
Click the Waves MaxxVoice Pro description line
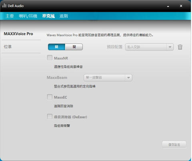click(x=100, y=35)
